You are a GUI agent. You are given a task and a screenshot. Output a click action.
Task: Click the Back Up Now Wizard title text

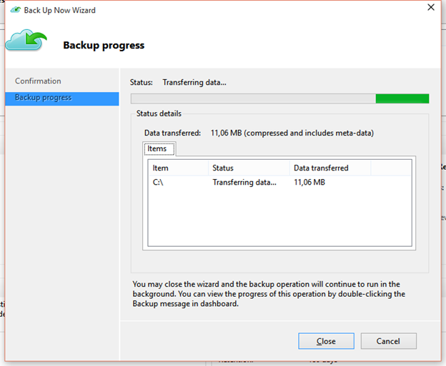(59, 11)
